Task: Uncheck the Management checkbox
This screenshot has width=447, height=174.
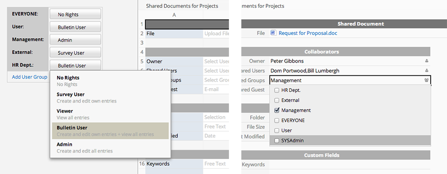Action: click(276, 110)
